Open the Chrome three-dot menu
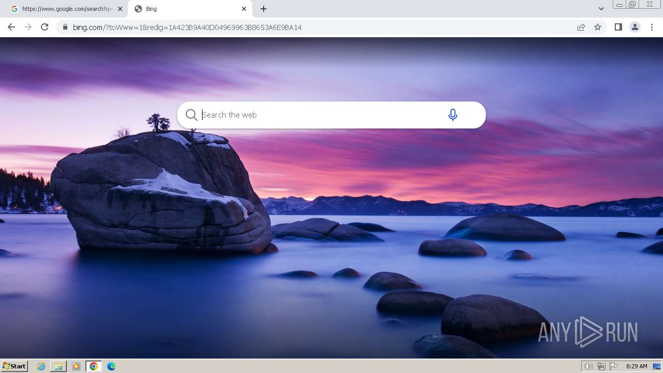This screenshot has width=663, height=373. point(652,27)
